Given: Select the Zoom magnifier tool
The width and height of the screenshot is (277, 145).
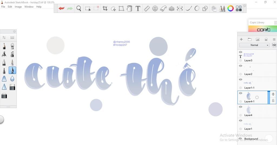Looking at the screenshot, I should 79,8.
